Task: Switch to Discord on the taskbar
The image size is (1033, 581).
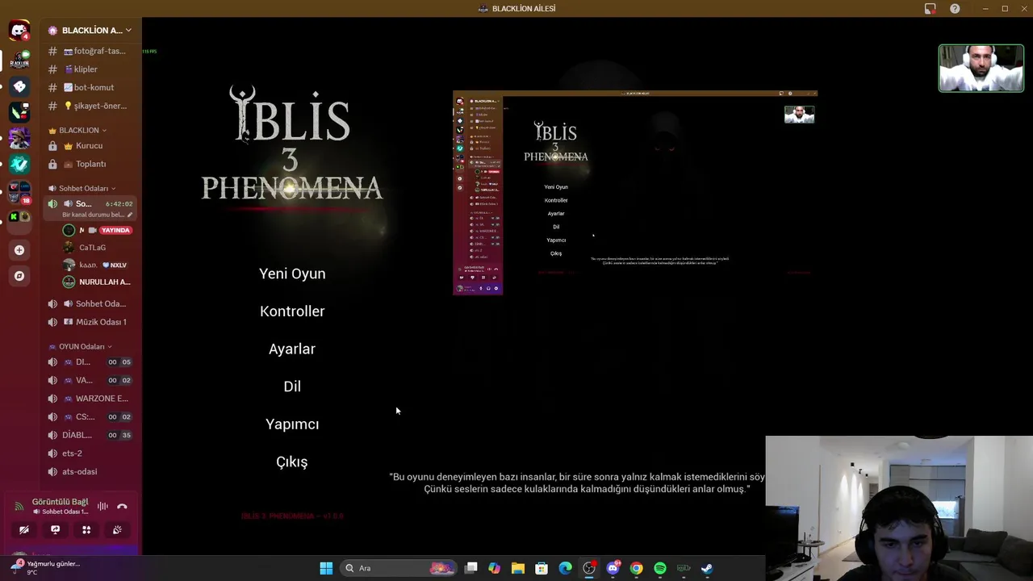Action: tap(613, 568)
